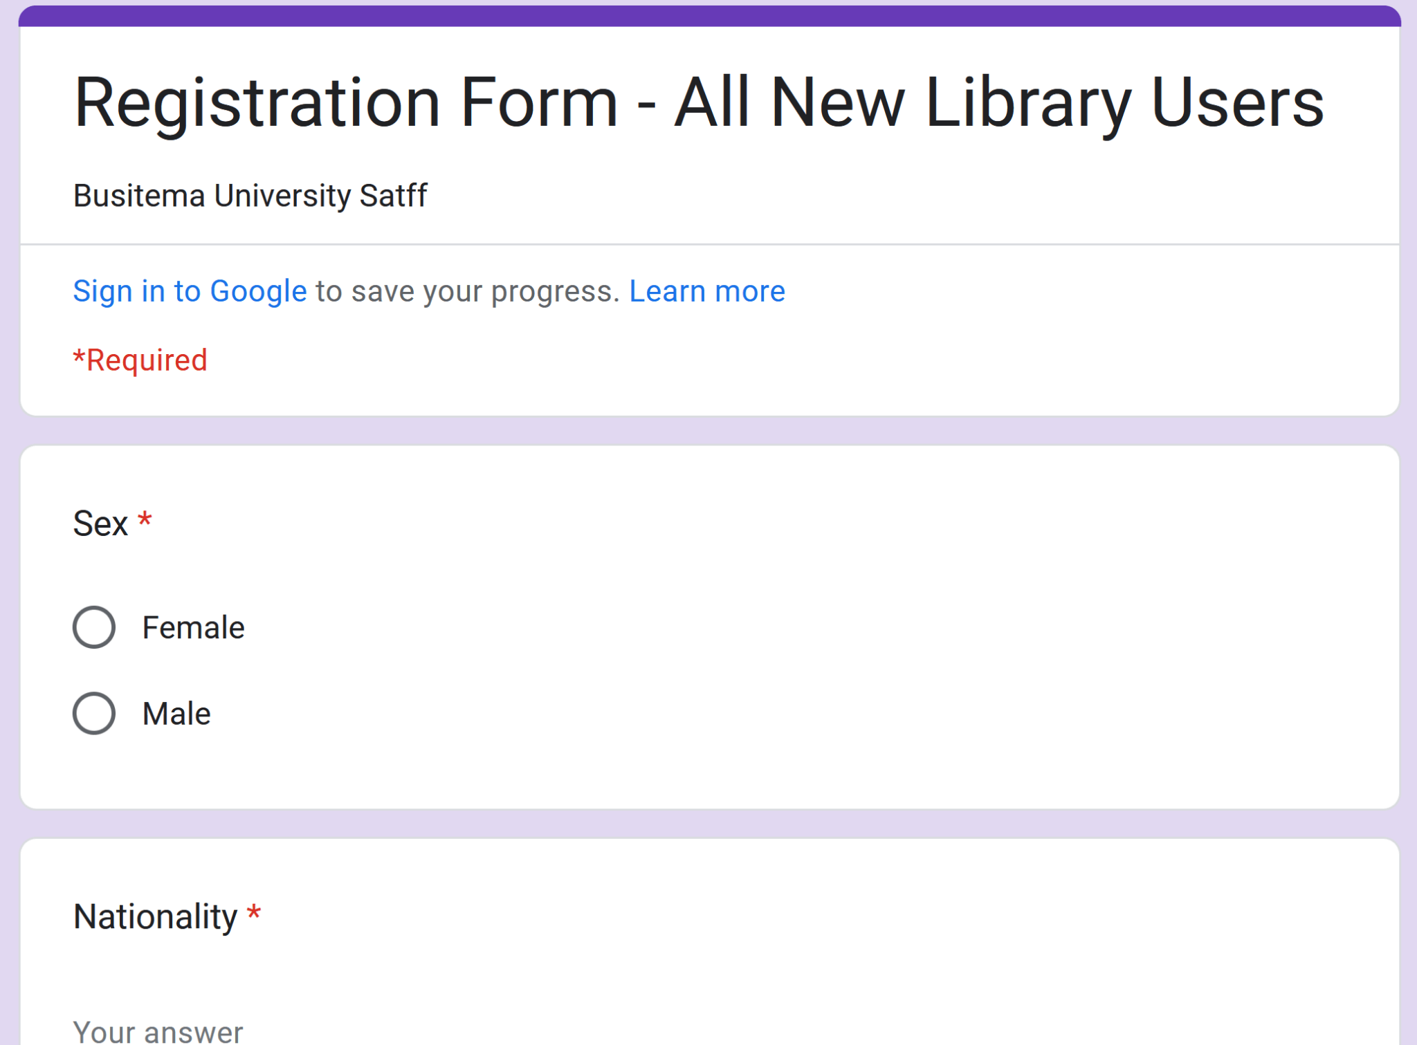
Task: Click the Registration Form title heading
Action: (698, 102)
